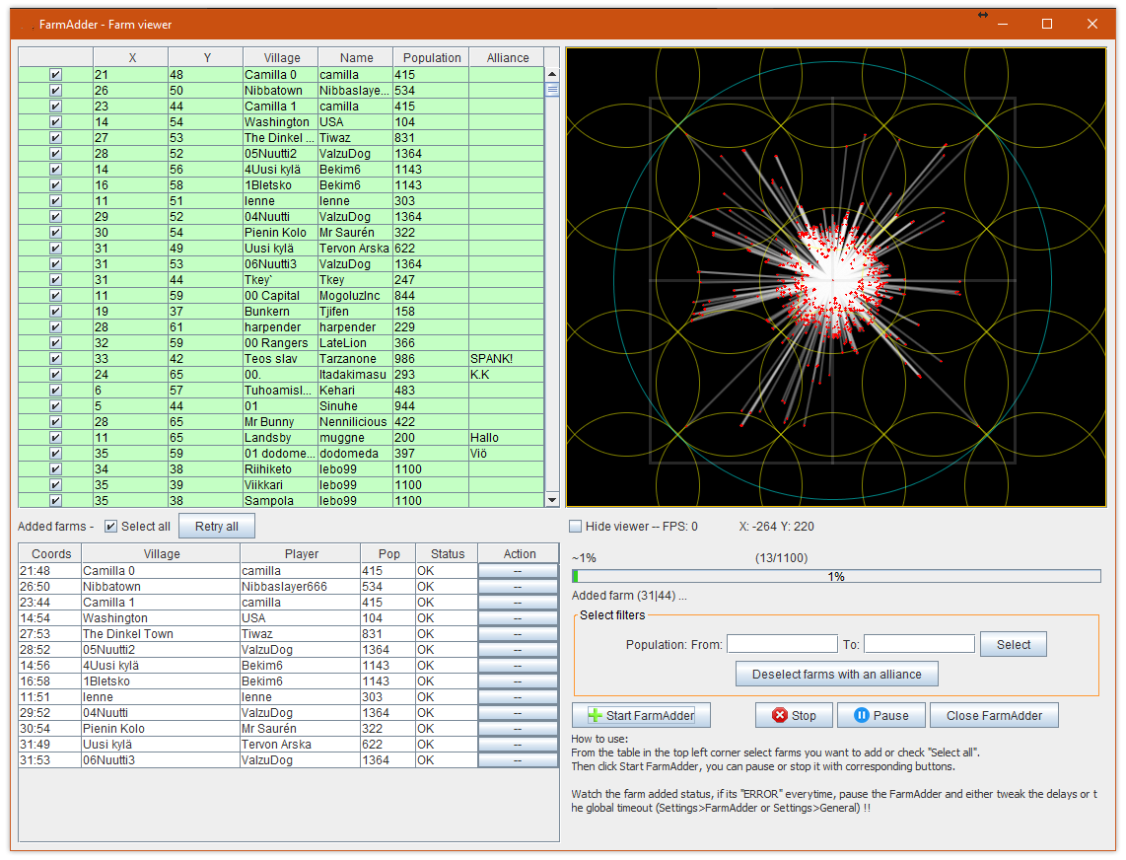Click the Population From input field
1126x860 pixels.
782,645
